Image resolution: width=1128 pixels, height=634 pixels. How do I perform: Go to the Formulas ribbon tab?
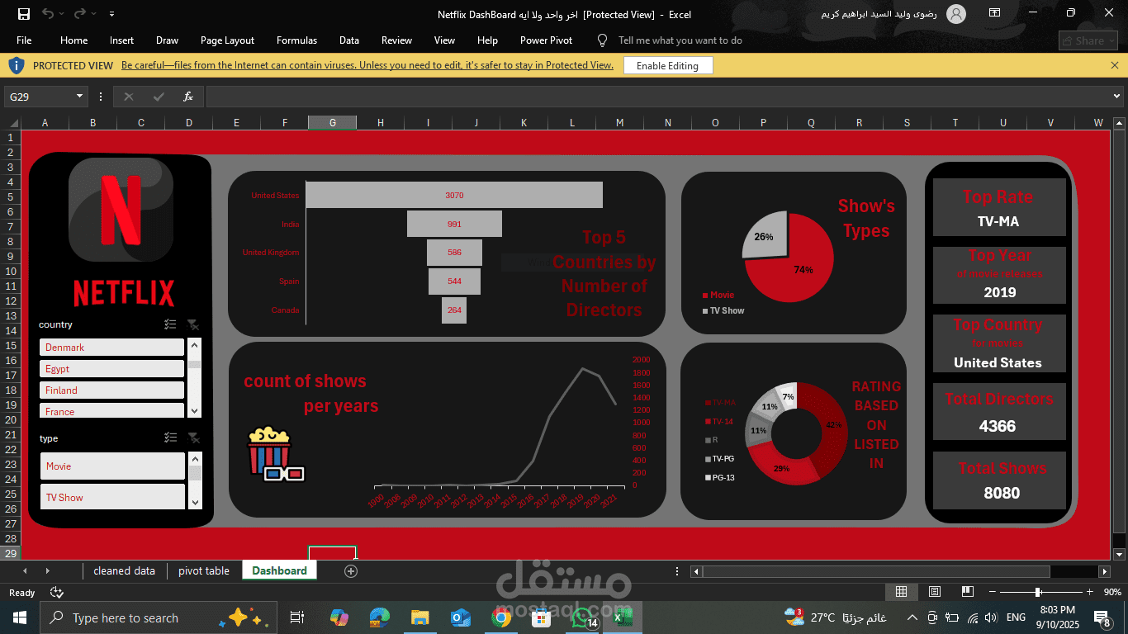[296, 40]
